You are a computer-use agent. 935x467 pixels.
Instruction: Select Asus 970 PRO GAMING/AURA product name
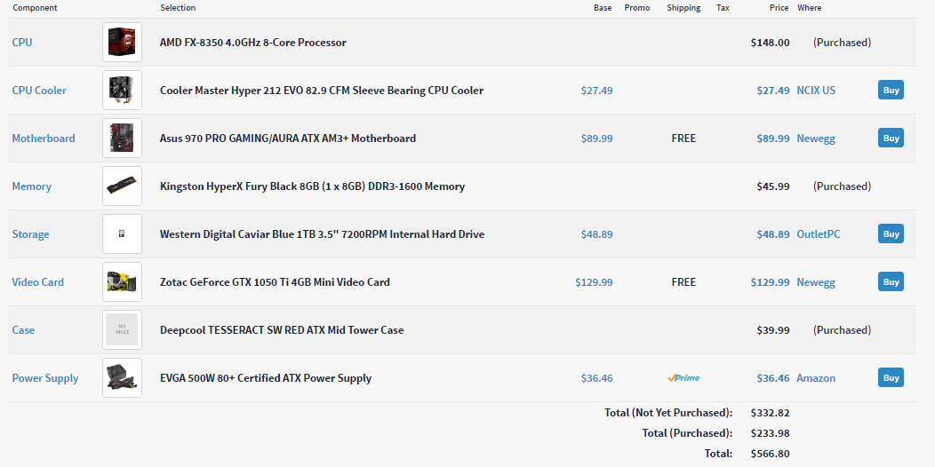tap(288, 139)
